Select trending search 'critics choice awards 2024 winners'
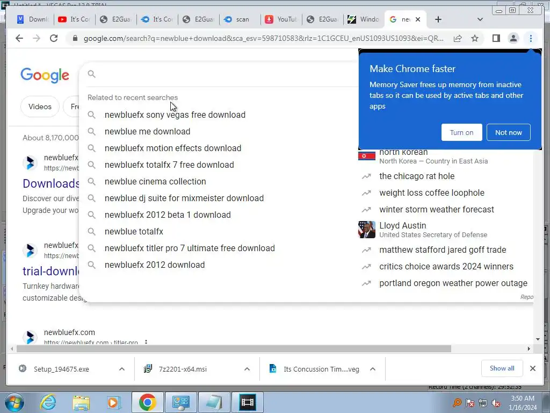 (x=445, y=267)
